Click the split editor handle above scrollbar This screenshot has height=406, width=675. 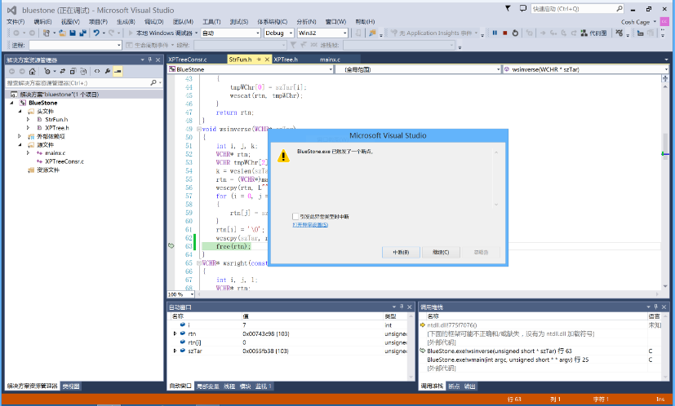coord(665,78)
